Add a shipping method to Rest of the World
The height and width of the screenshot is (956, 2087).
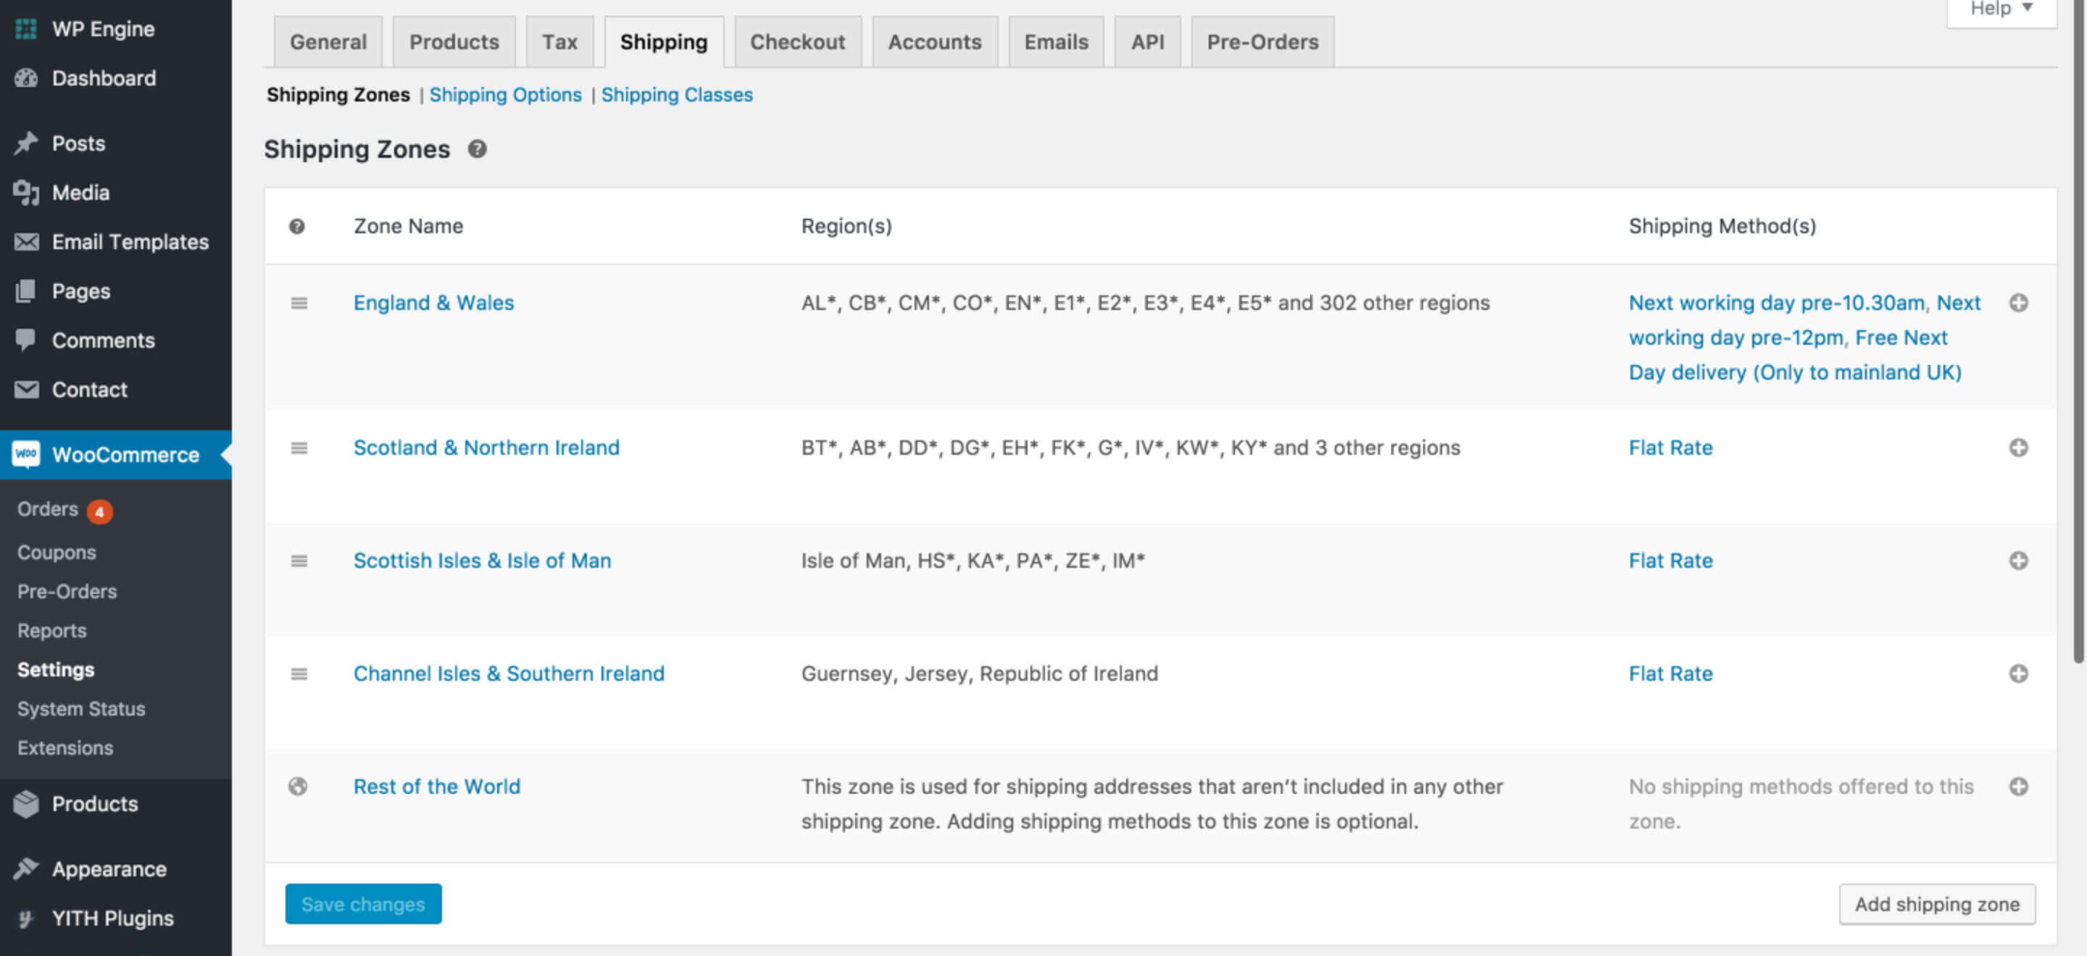coord(2018,786)
